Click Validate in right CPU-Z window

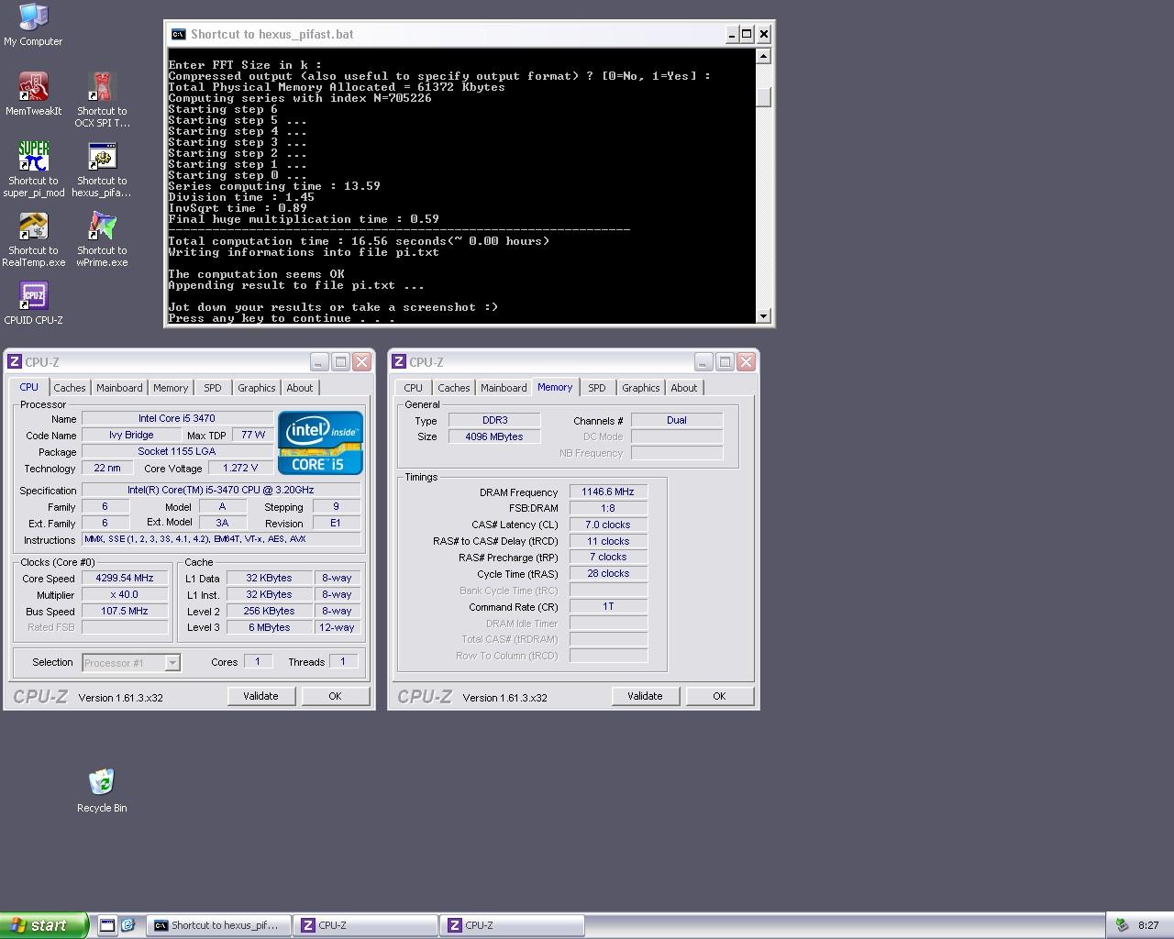tap(645, 696)
